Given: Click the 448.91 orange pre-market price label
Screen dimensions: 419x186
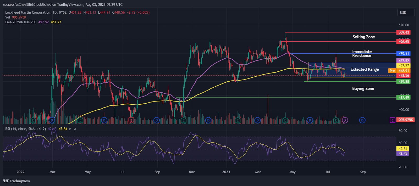Looking at the screenshot, I should point(404,71).
